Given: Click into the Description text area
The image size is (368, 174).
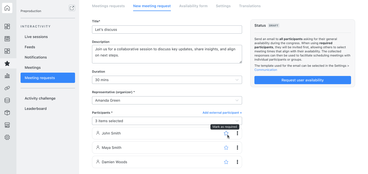Looking at the screenshot, I should [x=167, y=54].
